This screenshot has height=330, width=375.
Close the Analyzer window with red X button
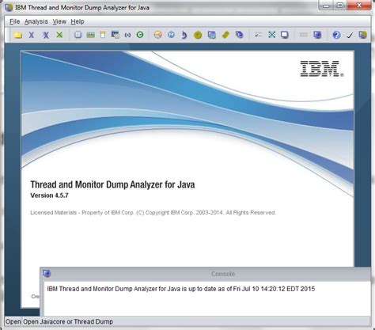pyautogui.click(x=358, y=6)
